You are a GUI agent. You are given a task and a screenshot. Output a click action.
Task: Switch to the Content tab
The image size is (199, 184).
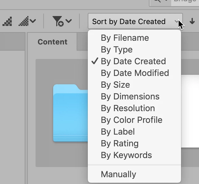52,42
